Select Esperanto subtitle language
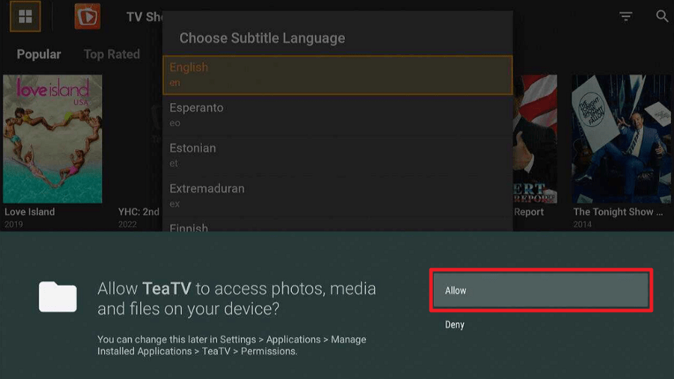Screen dimensions: 674x379 [338, 115]
